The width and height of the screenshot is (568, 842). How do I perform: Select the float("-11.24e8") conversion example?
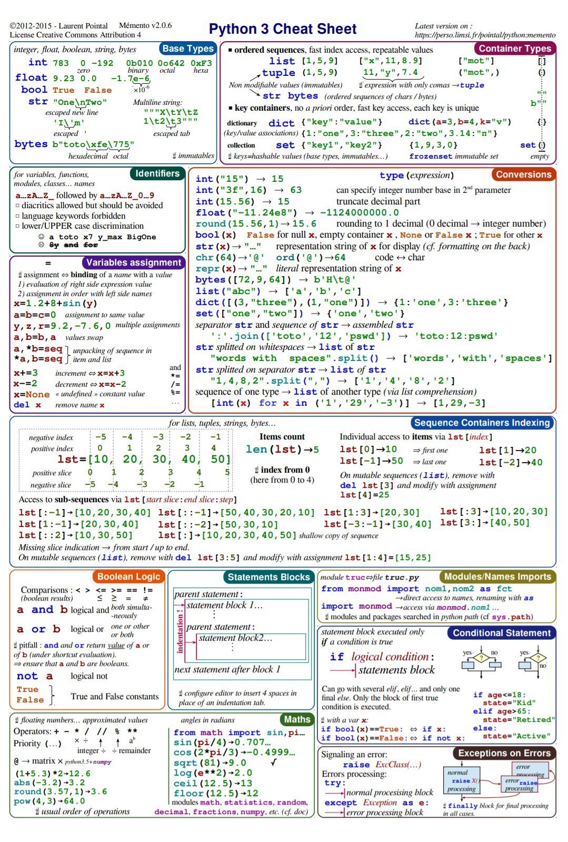click(297, 212)
